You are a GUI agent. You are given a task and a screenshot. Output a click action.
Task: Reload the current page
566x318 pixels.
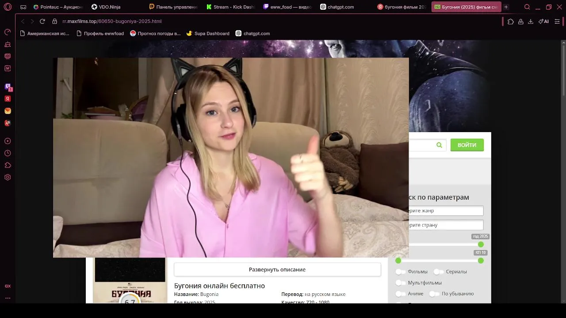click(42, 21)
